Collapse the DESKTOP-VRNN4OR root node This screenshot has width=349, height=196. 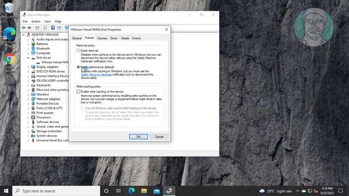tap(23, 35)
